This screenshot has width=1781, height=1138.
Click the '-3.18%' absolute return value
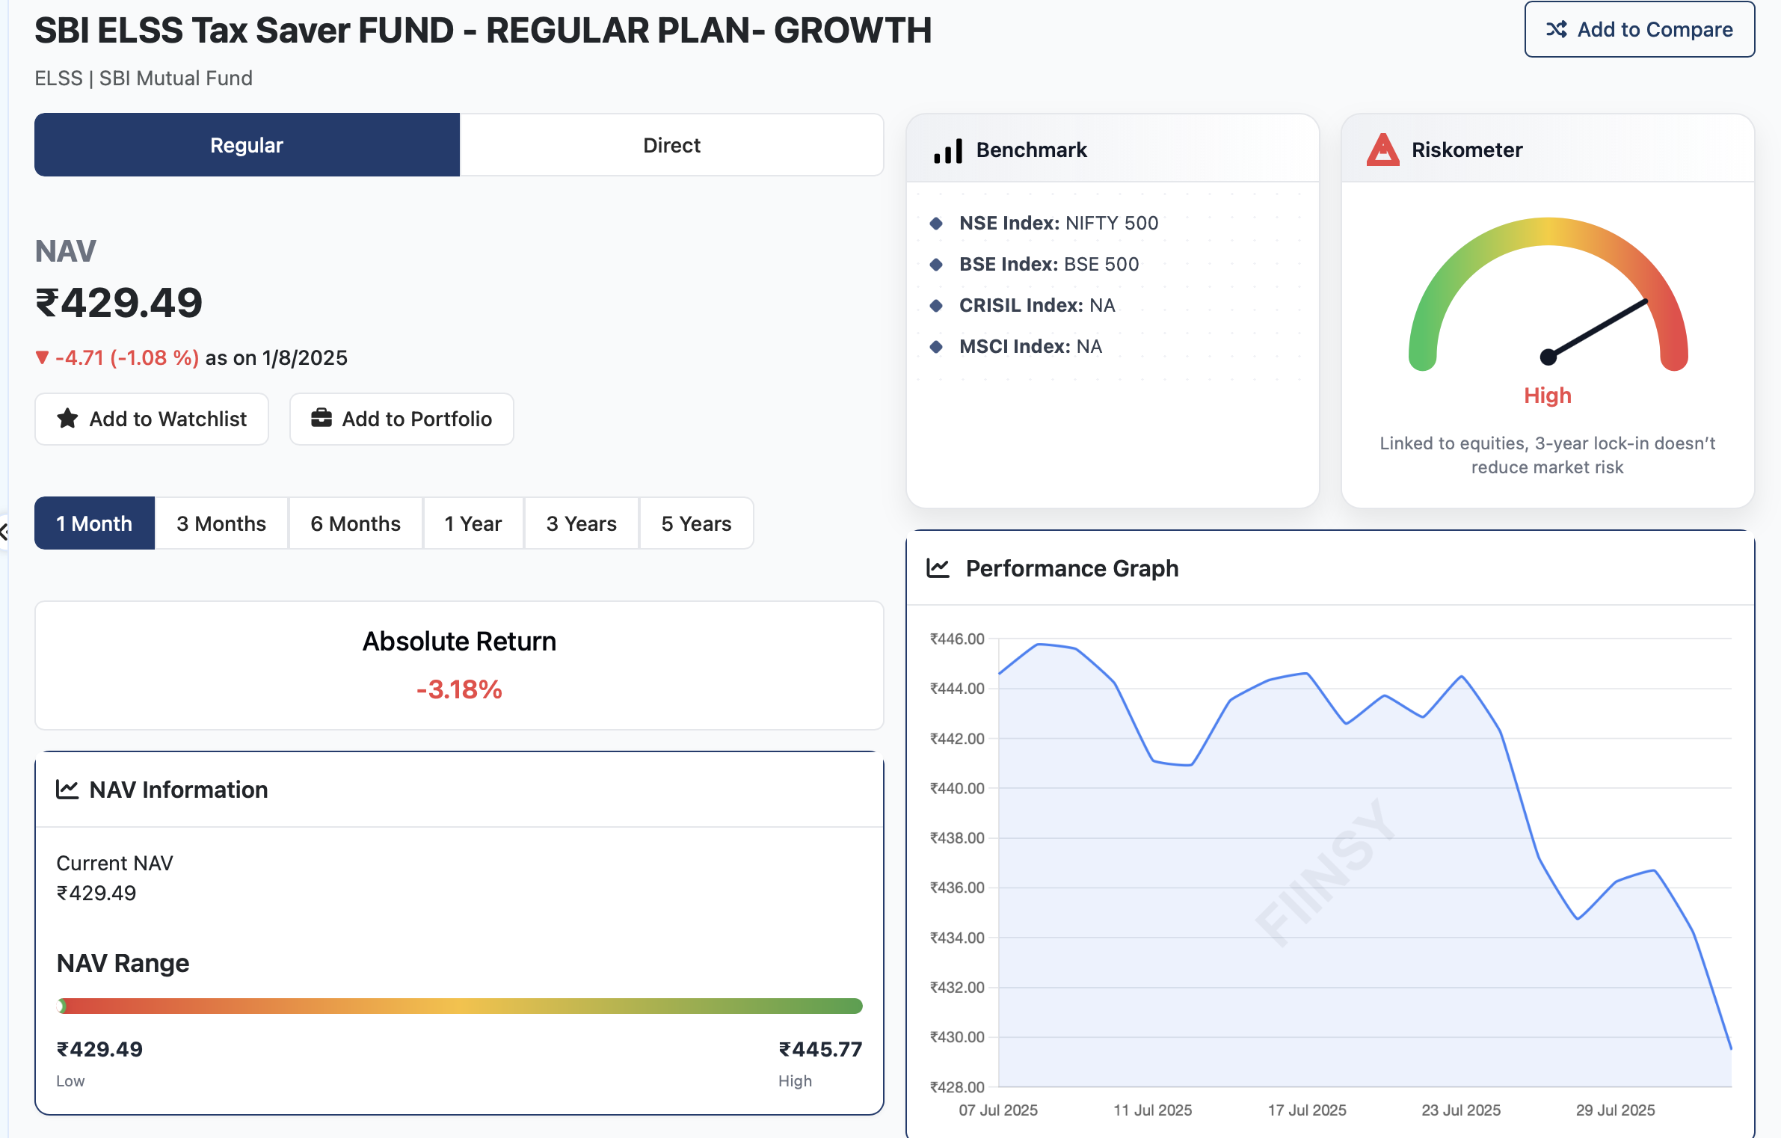point(459,689)
